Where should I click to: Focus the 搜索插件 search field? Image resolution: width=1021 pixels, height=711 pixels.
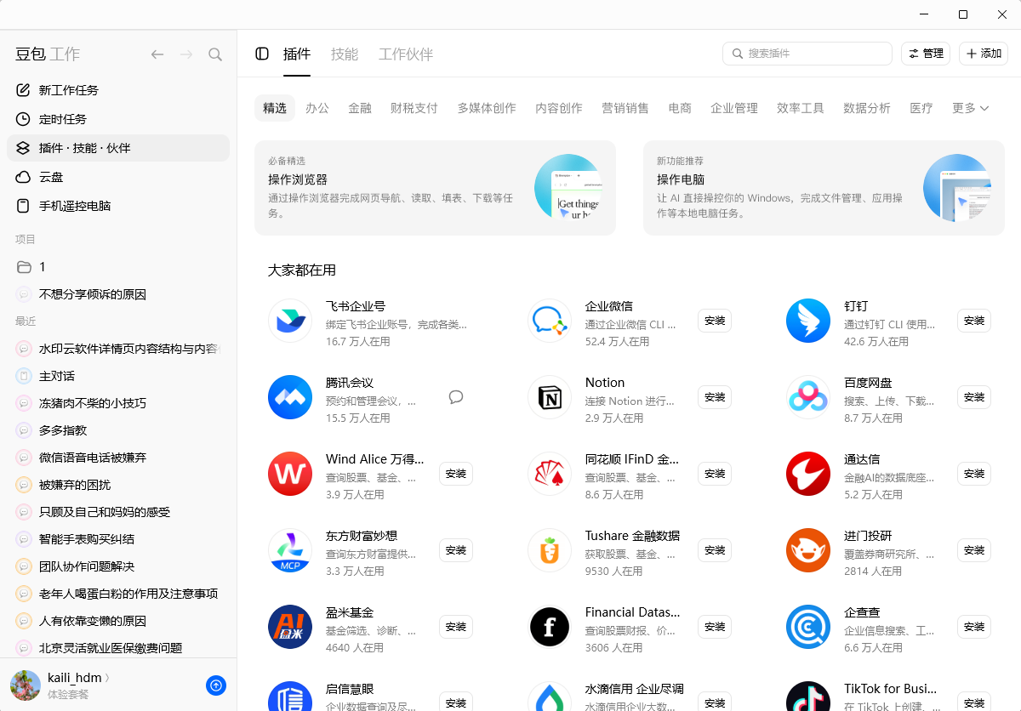point(807,54)
